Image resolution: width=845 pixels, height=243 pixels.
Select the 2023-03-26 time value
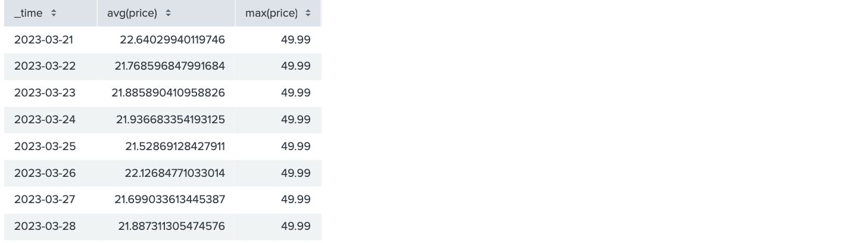(x=45, y=173)
